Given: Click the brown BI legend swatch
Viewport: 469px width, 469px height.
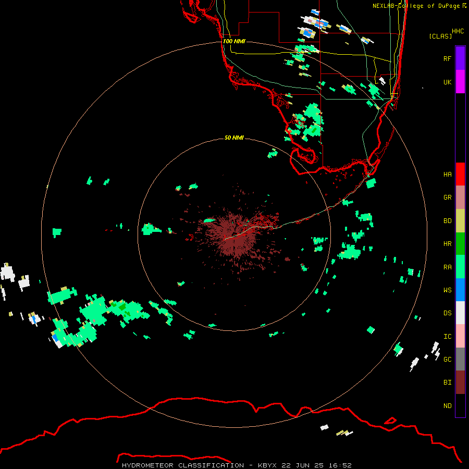Looking at the screenshot, I should [x=460, y=382].
